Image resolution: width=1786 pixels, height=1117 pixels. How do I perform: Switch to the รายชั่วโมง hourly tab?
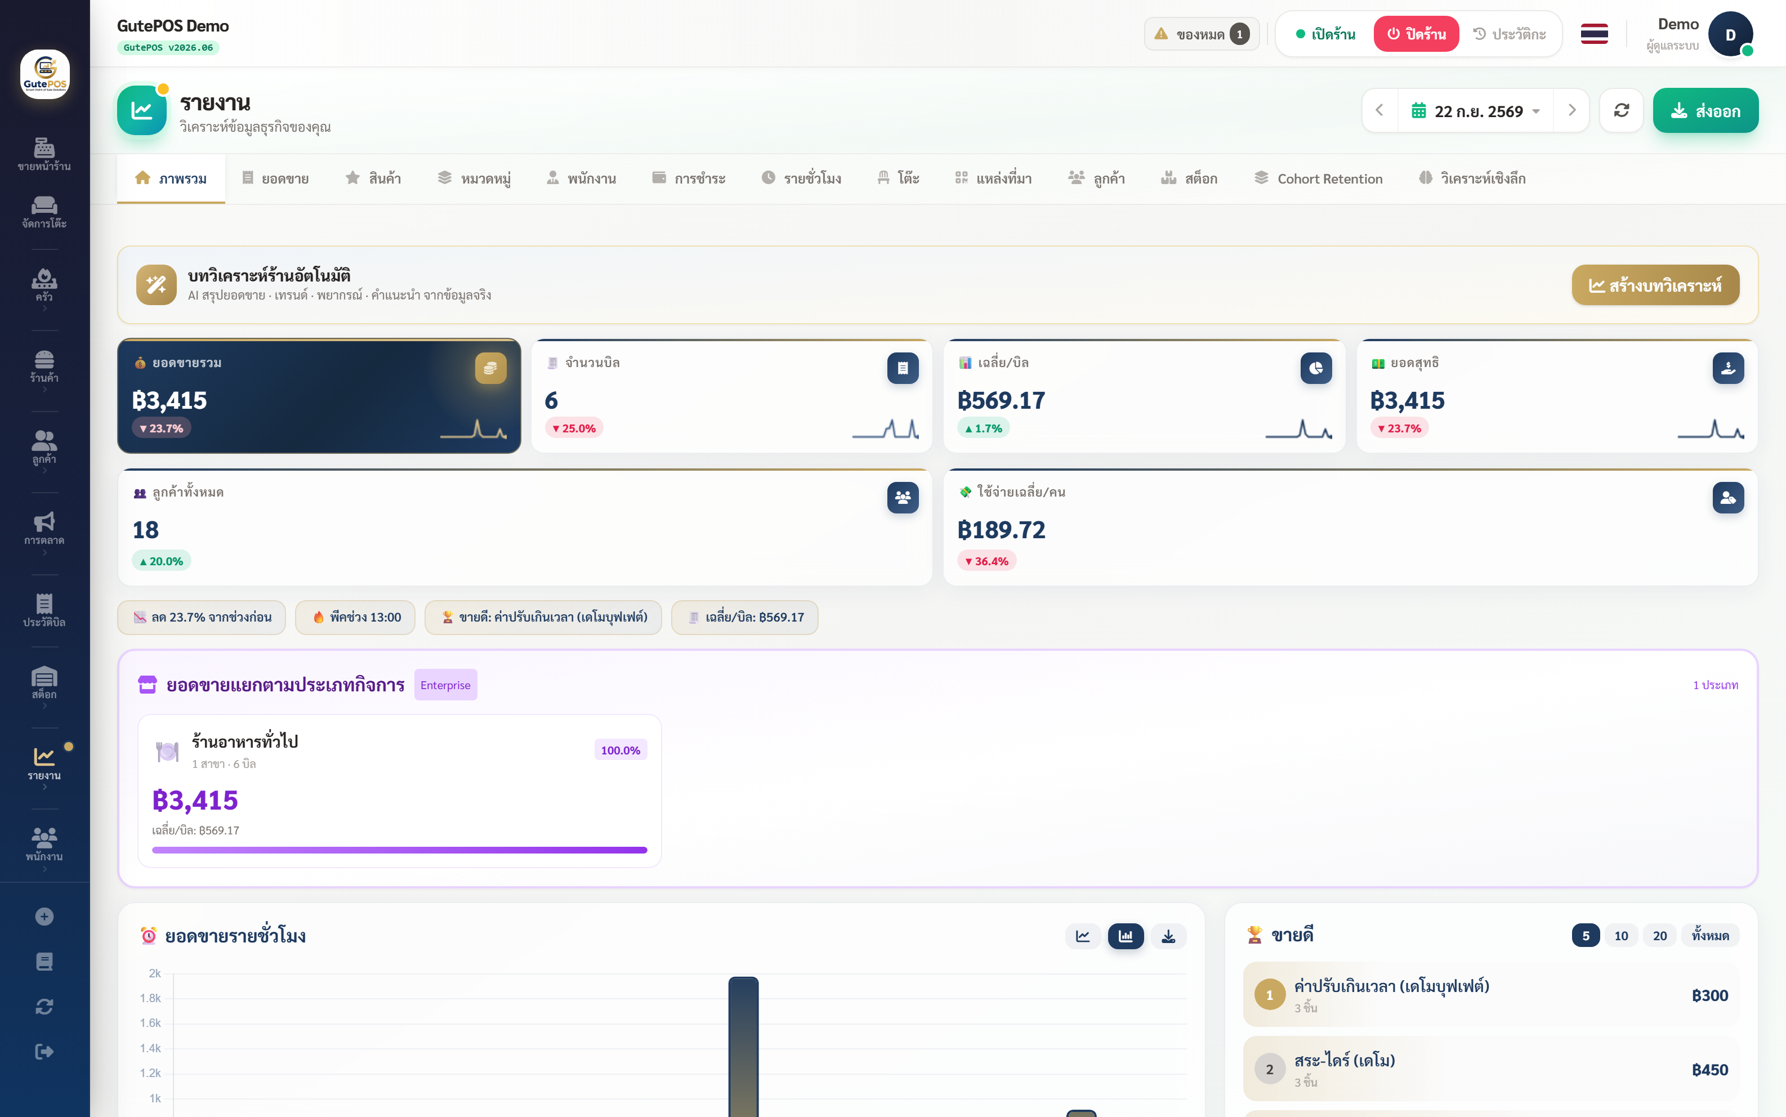(801, 178)
